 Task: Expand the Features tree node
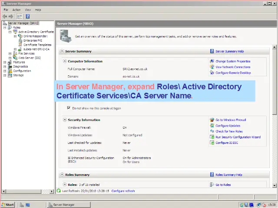pos(5,62)
